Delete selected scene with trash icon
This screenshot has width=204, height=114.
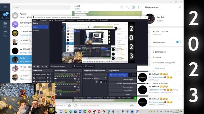tap(38, 66)
